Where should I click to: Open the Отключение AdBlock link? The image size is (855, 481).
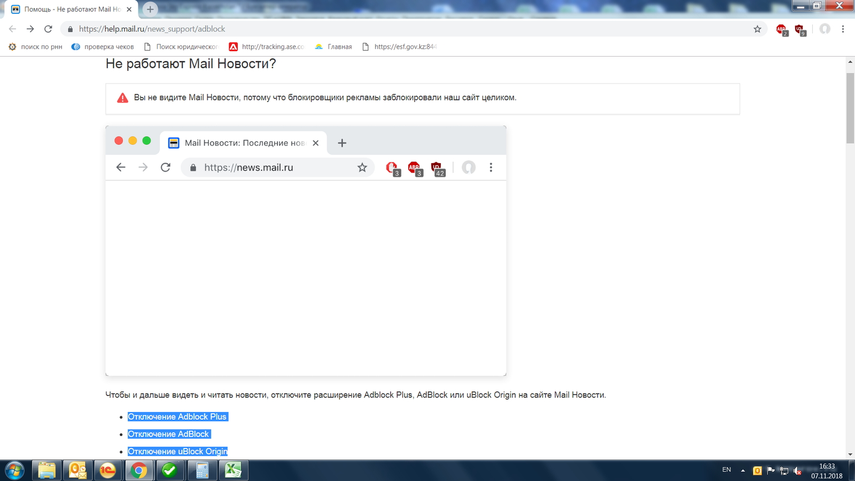tap(168, 434)
